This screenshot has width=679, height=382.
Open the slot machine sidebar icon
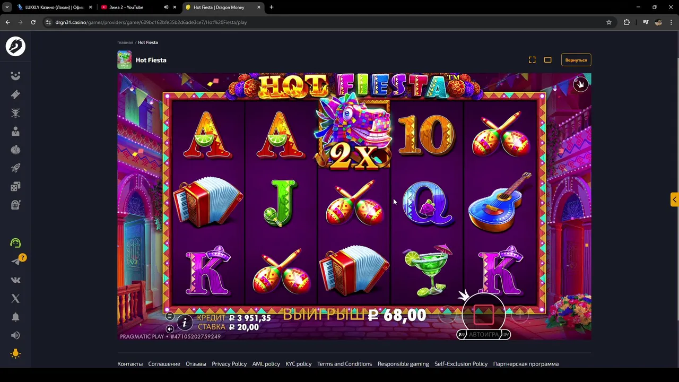[x=15, y=205]
